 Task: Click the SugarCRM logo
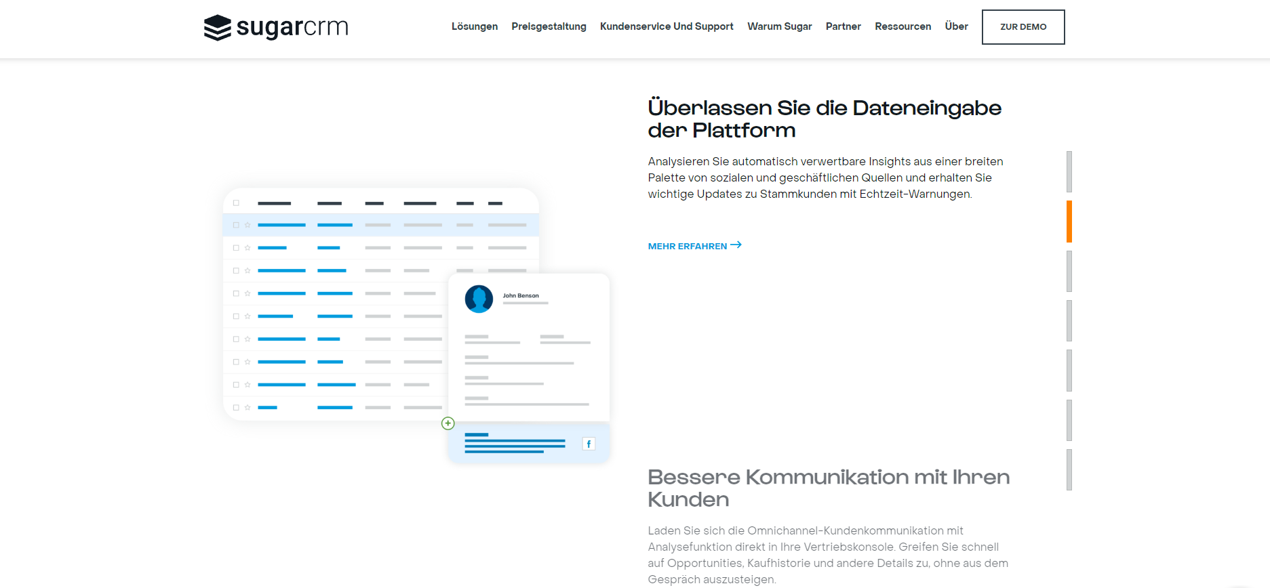coord(276,27)
